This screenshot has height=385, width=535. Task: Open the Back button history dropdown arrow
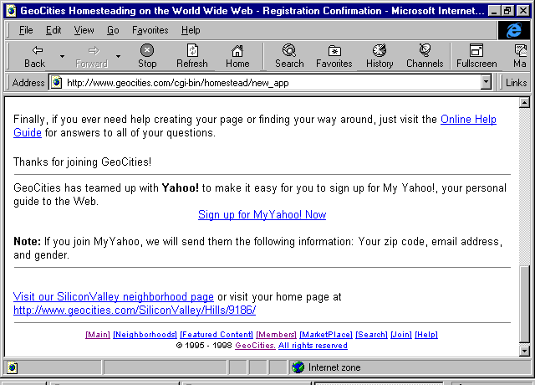coord(62,56)
